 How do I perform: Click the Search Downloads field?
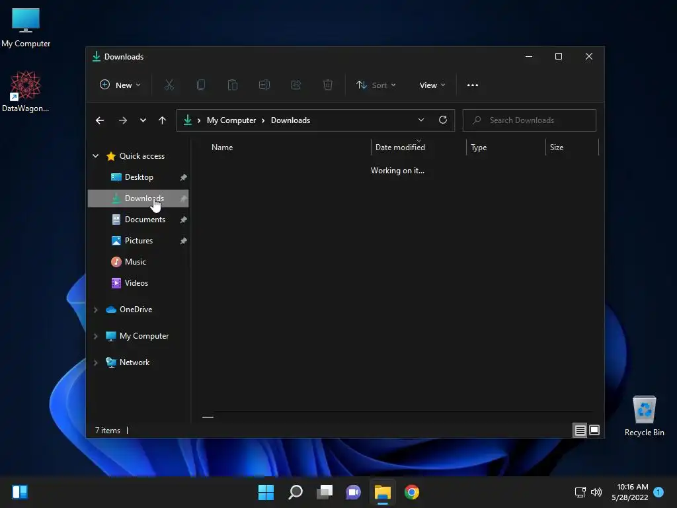(x=530, y=120)
